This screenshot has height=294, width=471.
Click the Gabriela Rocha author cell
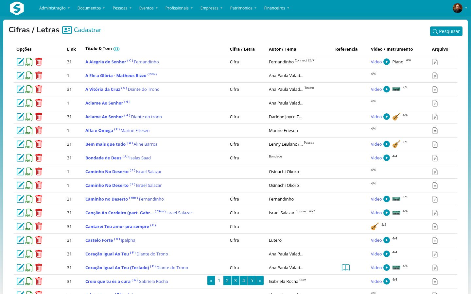(284, 282)
